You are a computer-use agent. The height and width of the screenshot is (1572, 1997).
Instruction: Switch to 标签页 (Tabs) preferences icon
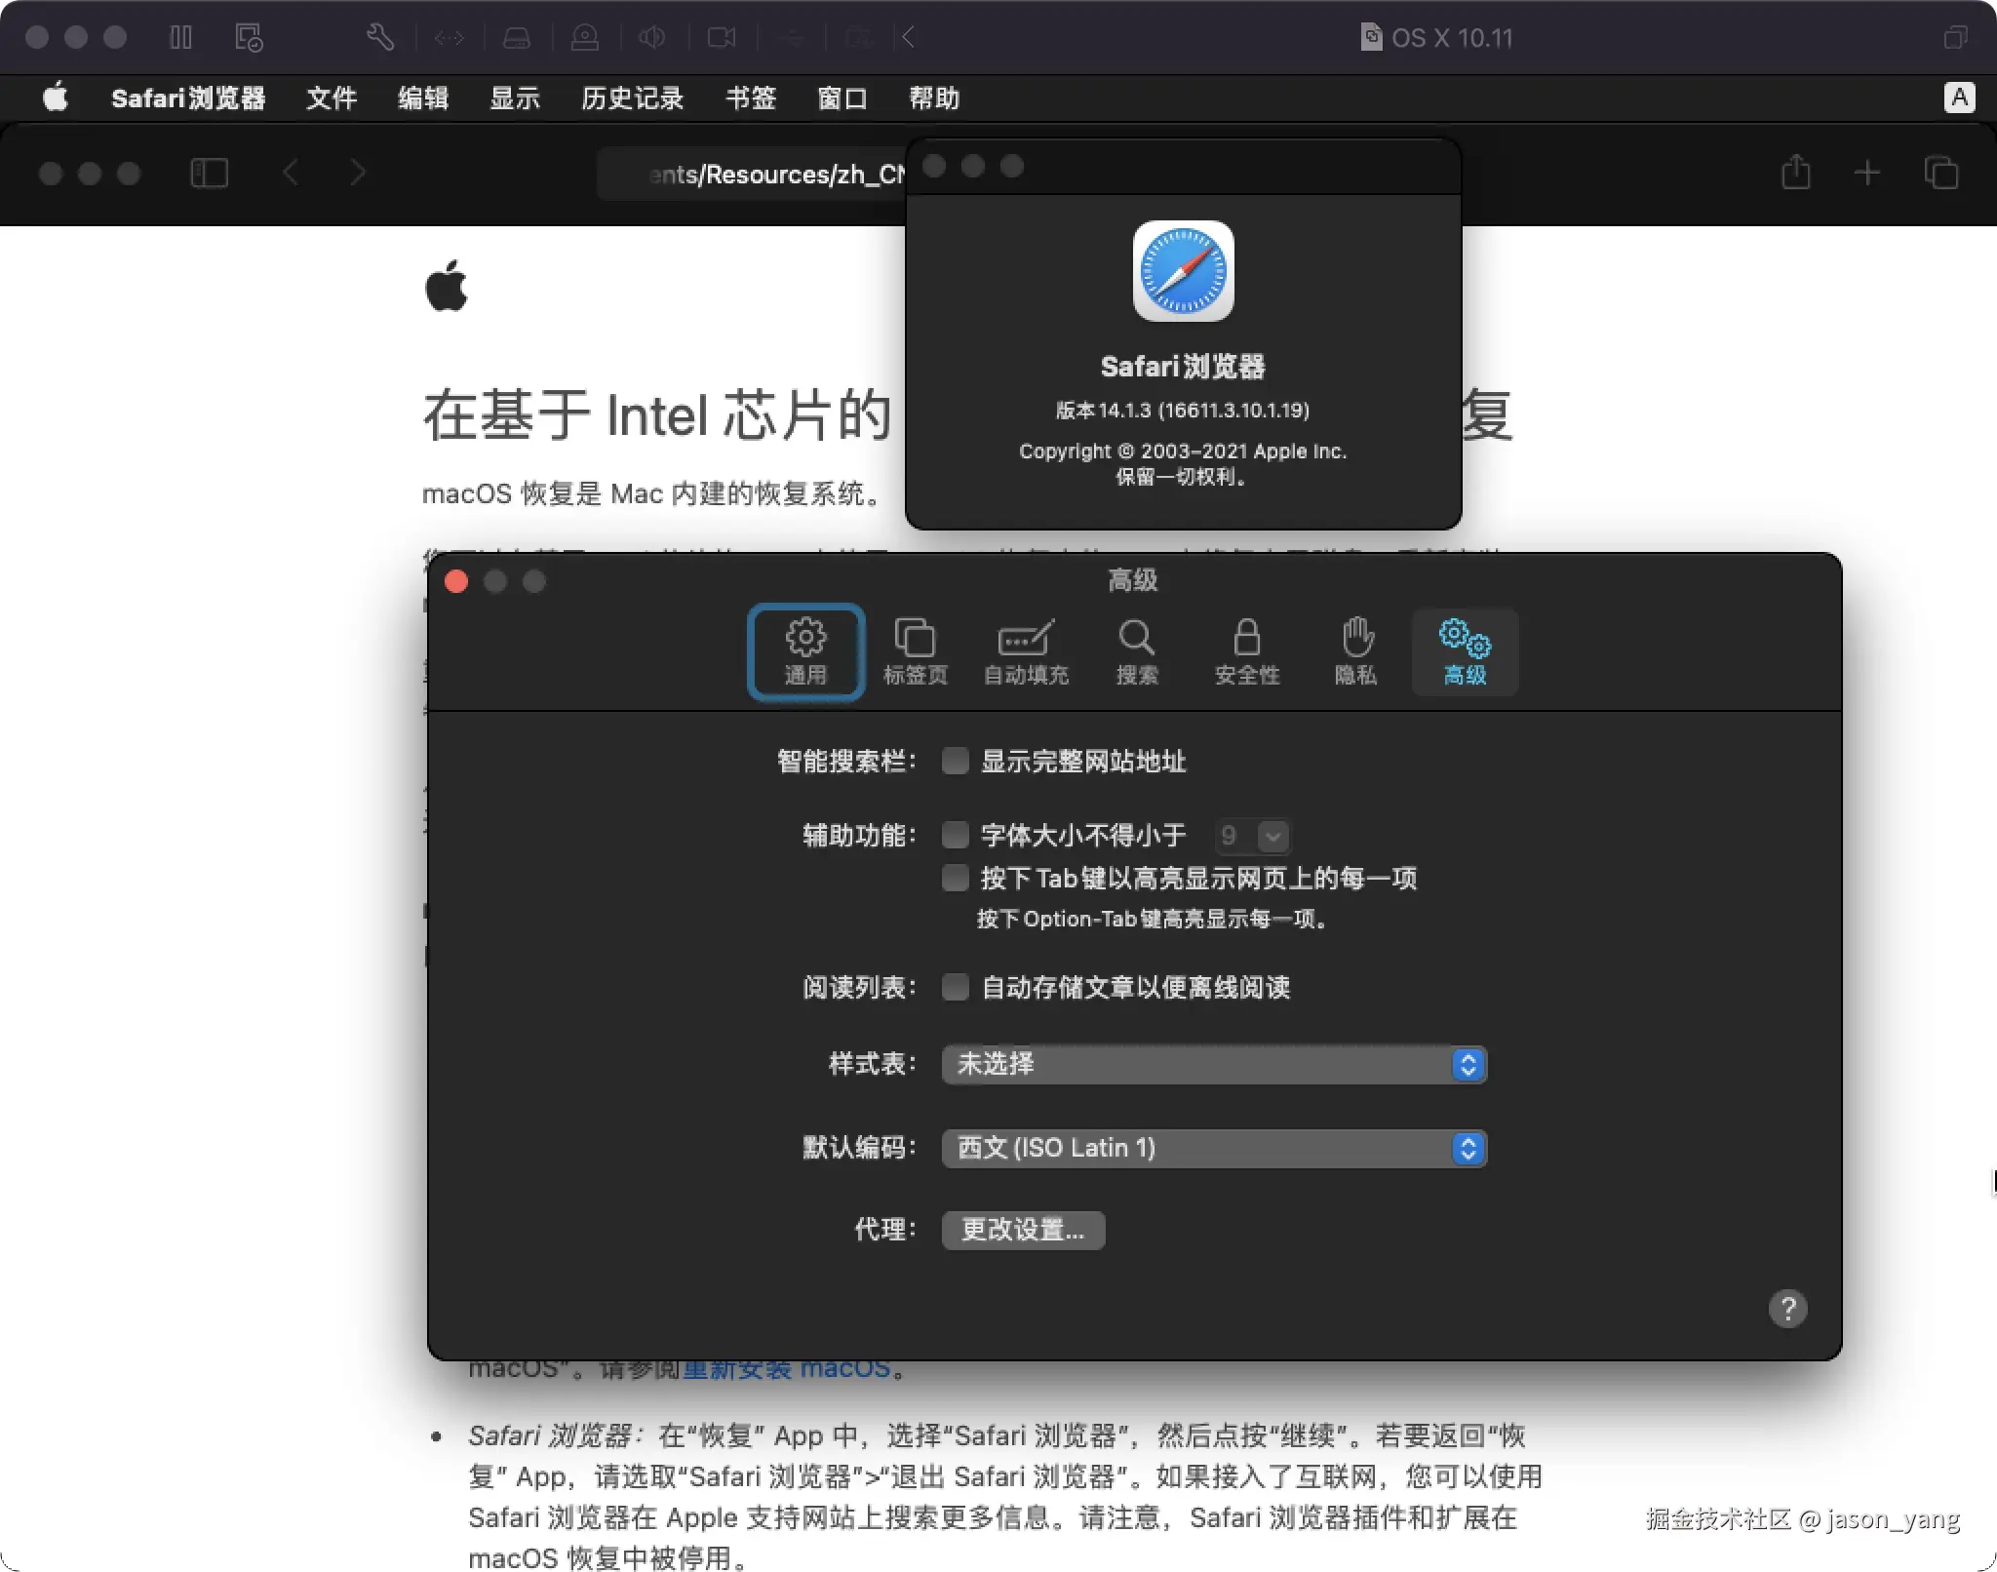915,650
